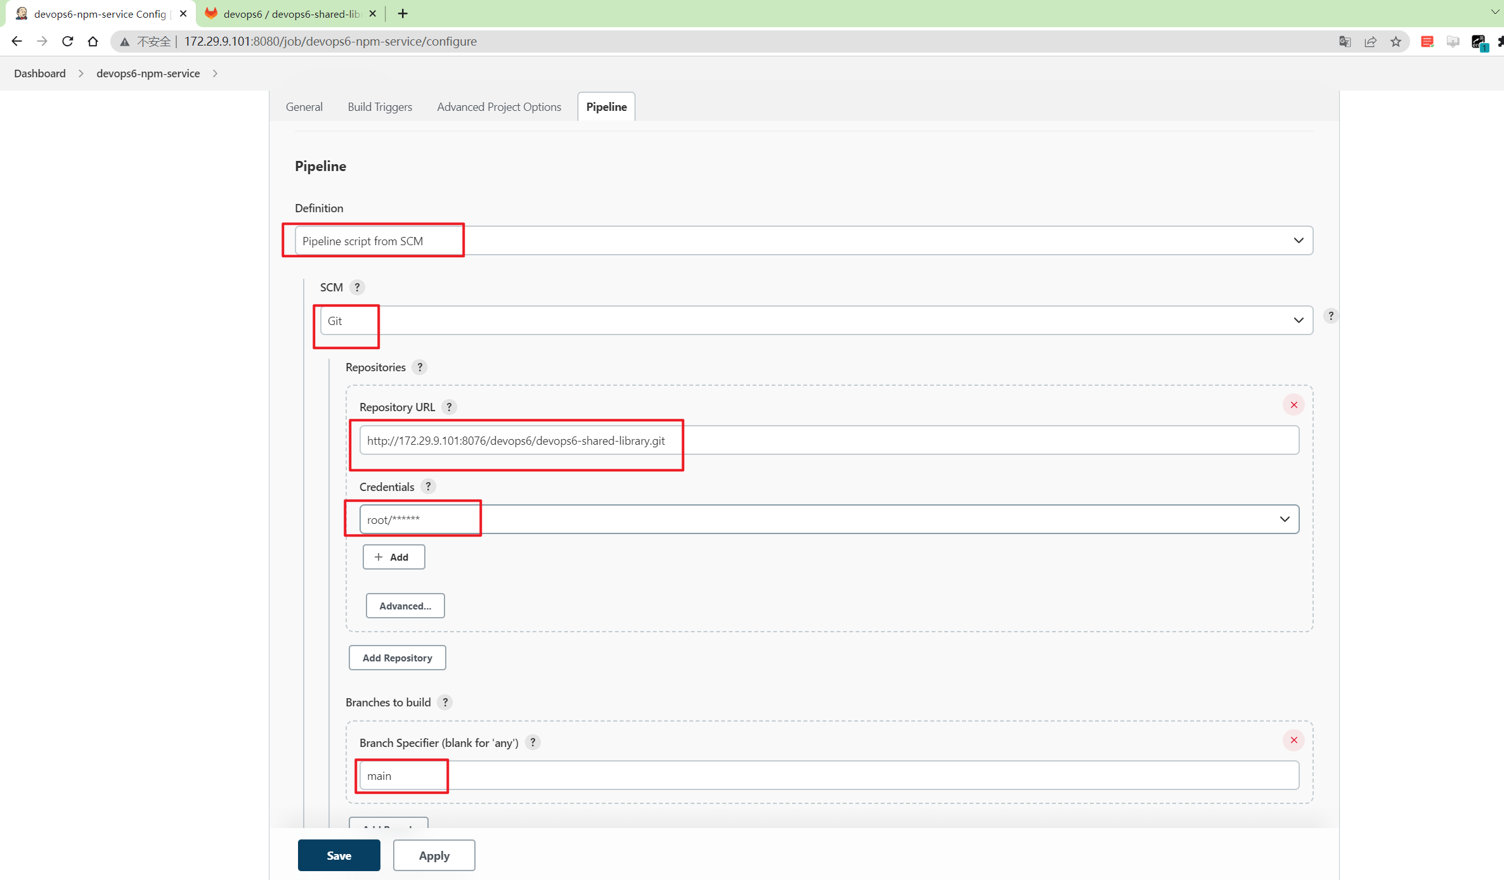1504x880 pixels.
Task: Save the pipeline configuration
Action: point(339,855)
